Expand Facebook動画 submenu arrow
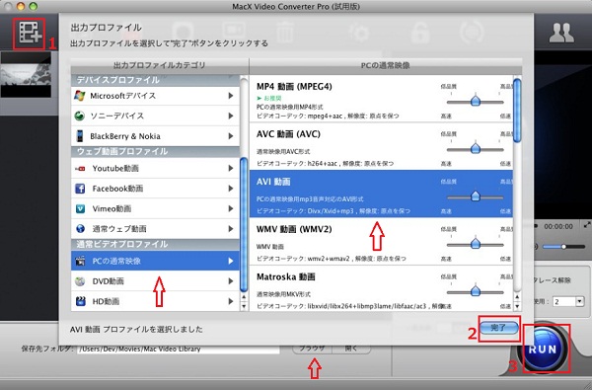The height and width of the screenshot is (390, 592). click(x=231, y=189)
